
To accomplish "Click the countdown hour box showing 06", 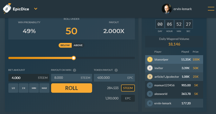I will coord(169,24).
